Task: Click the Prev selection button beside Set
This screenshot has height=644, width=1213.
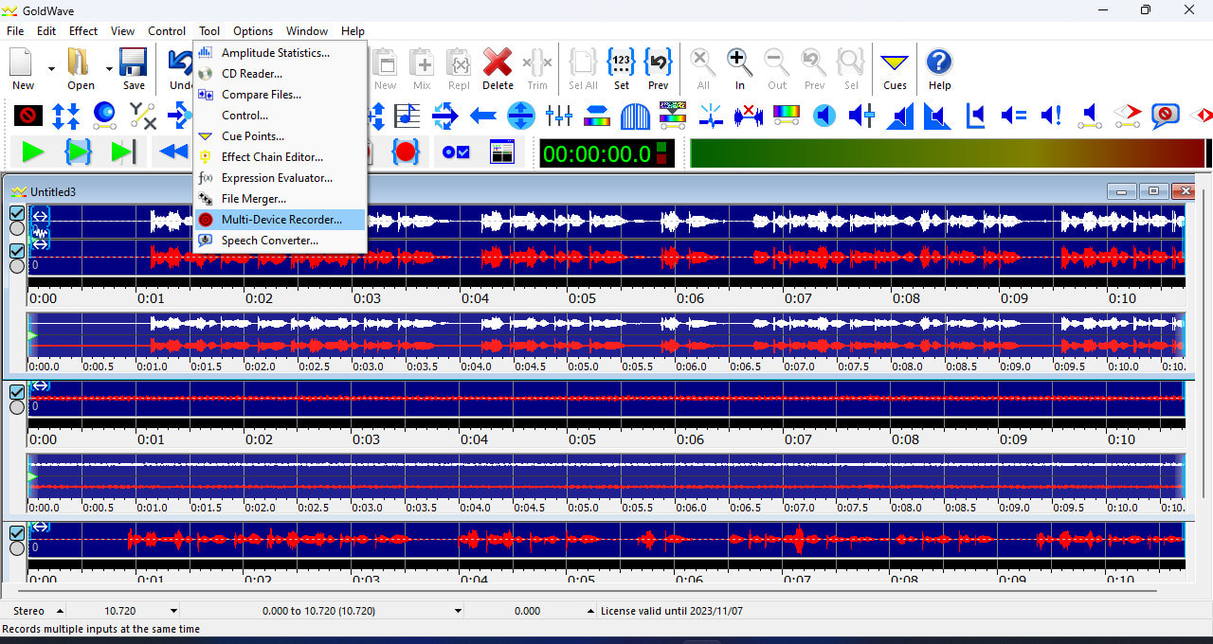Action: click(x=659, y=69)
